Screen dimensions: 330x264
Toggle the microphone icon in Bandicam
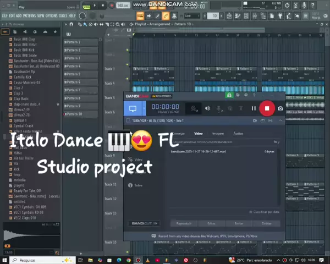[219, 108]
